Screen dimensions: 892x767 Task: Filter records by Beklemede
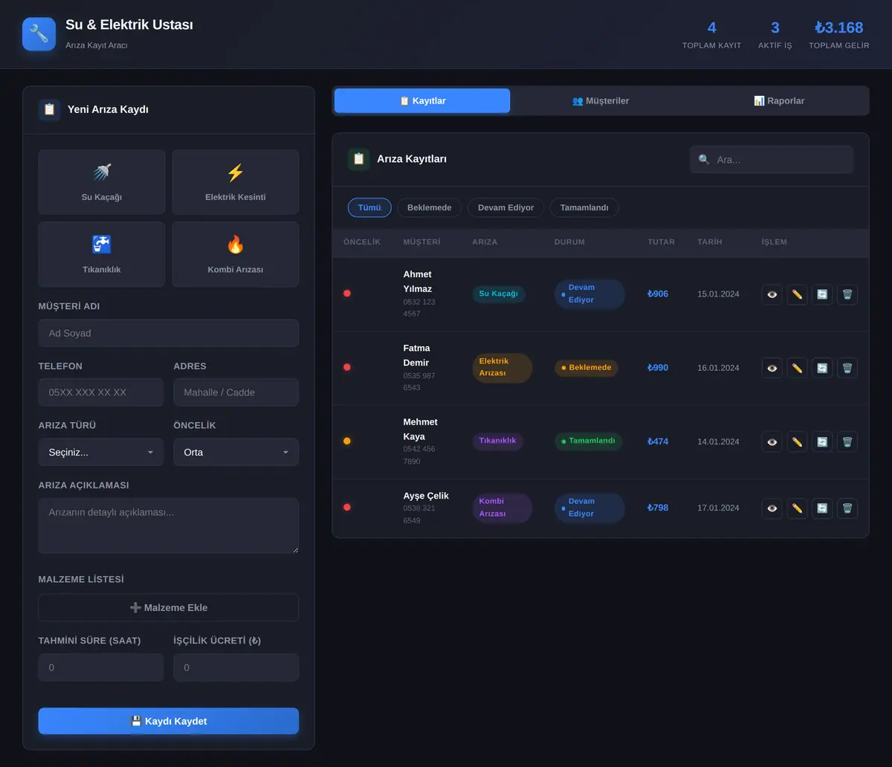[430, 207]
